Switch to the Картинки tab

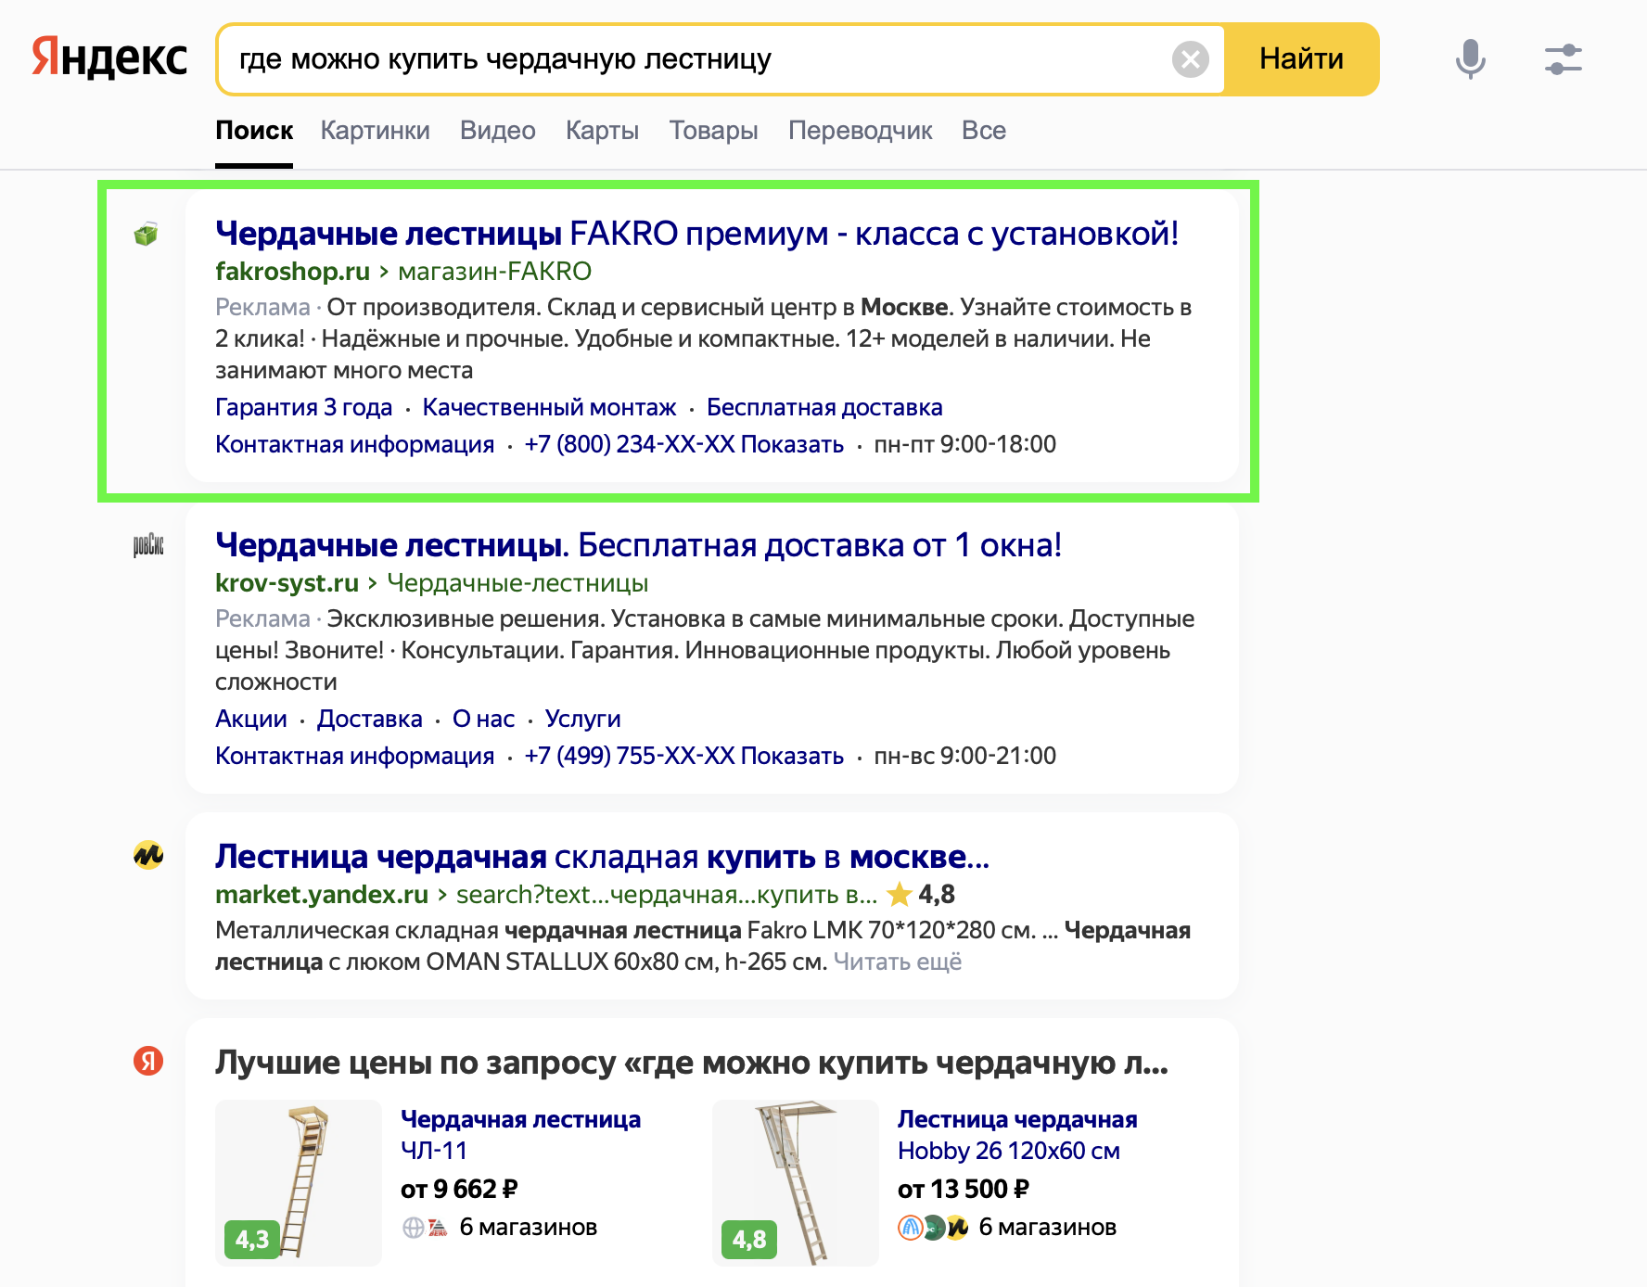click(375, 130)
